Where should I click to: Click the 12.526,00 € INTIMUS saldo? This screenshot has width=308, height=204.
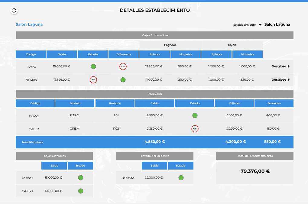[x=61, y=80]
